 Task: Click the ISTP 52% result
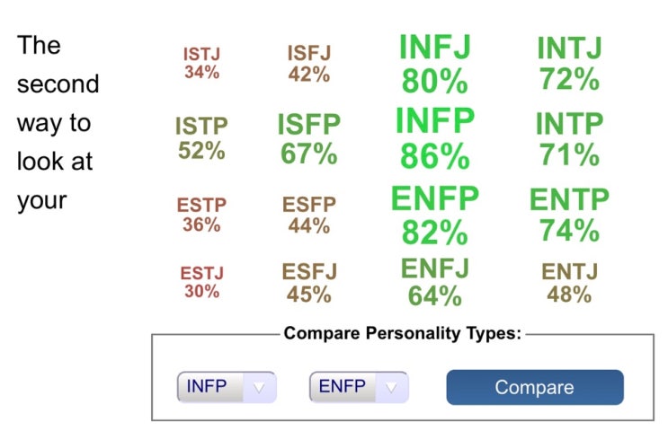(201, 138)
